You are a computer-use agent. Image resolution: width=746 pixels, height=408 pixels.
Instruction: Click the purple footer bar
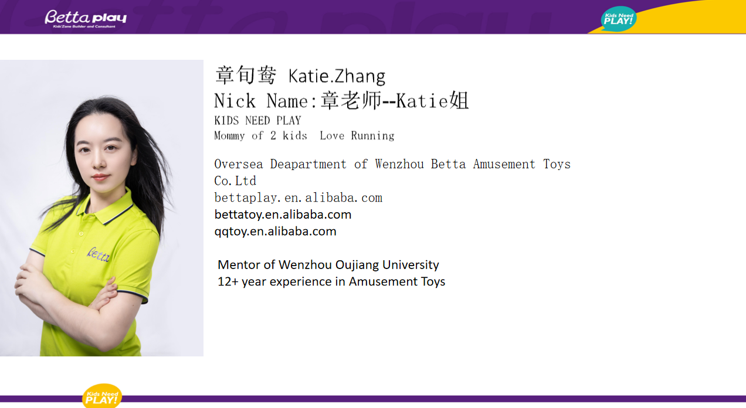pyautogui.click(x=411, y=399)
